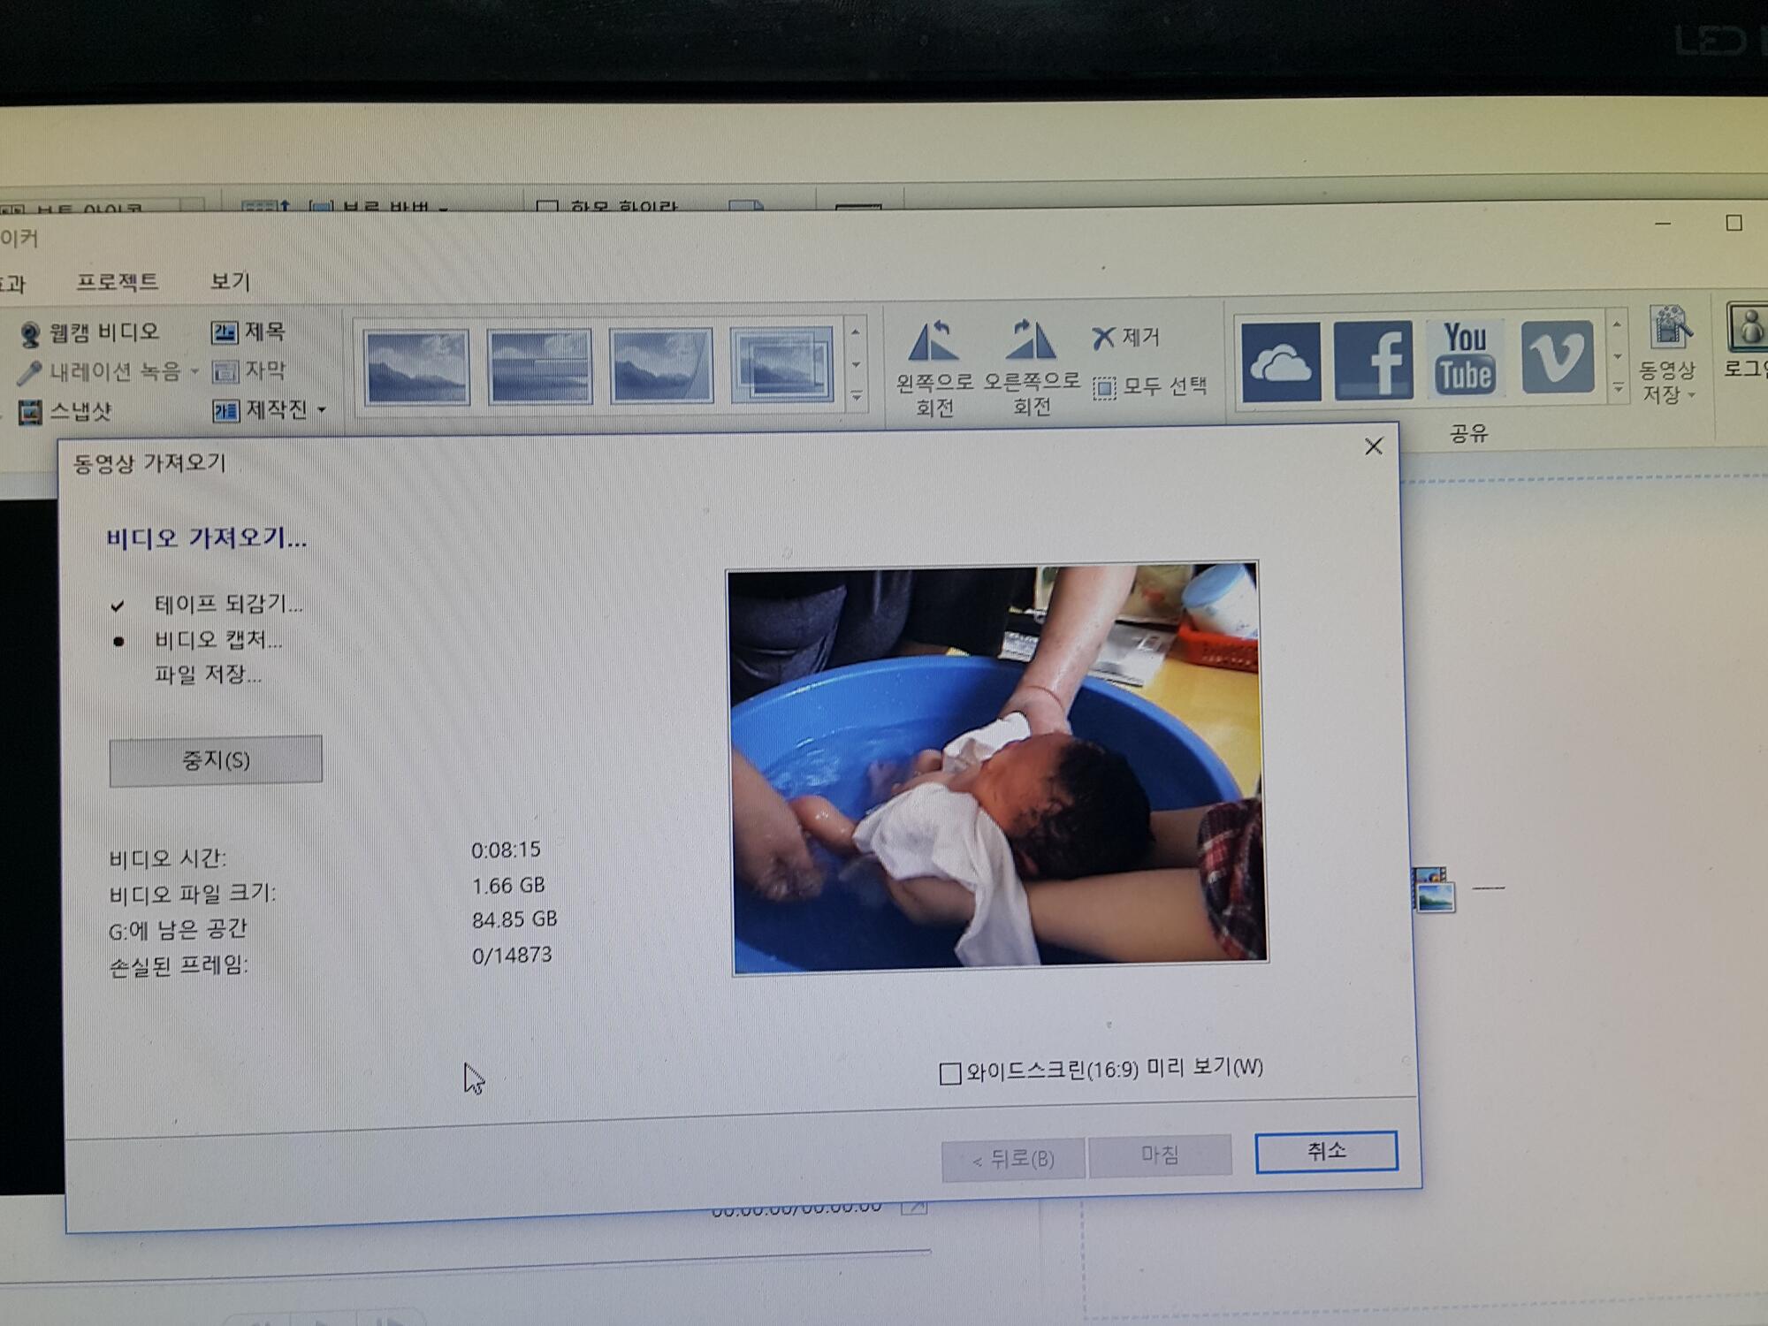This screenshot has height=1326, width=1768.
Task: Click the OneDrive share icon
Action: tap(1280, 362)
